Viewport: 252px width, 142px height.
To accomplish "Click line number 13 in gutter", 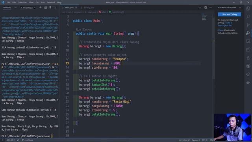I will pos(67,63).
